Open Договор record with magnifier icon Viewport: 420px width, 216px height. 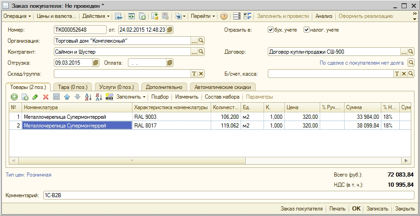(x=411, y=52)
